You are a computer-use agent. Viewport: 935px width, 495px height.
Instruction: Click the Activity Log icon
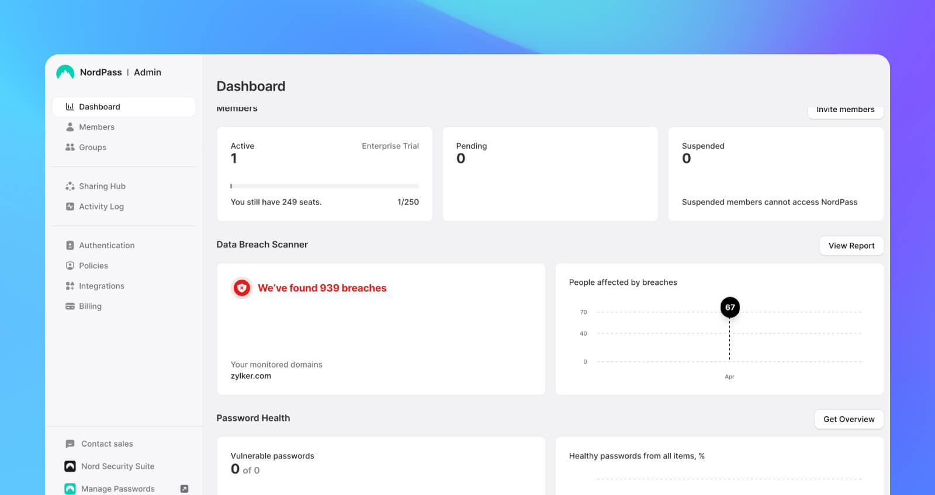70,207
